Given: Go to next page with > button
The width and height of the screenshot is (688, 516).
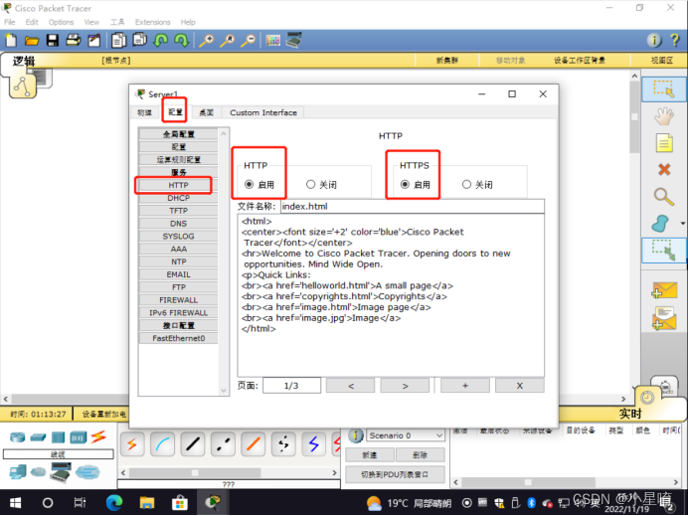Looking at the screenshot, I should click(405, 386).
